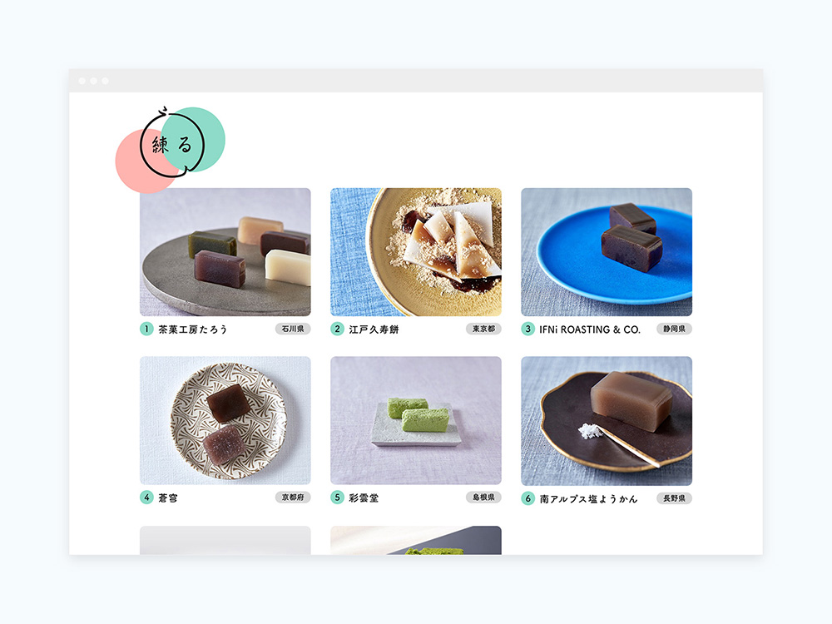Viewport: 832px width, 624px height.
Task: Select the 島根県 prefecture tag
Action: click(483, 498)
